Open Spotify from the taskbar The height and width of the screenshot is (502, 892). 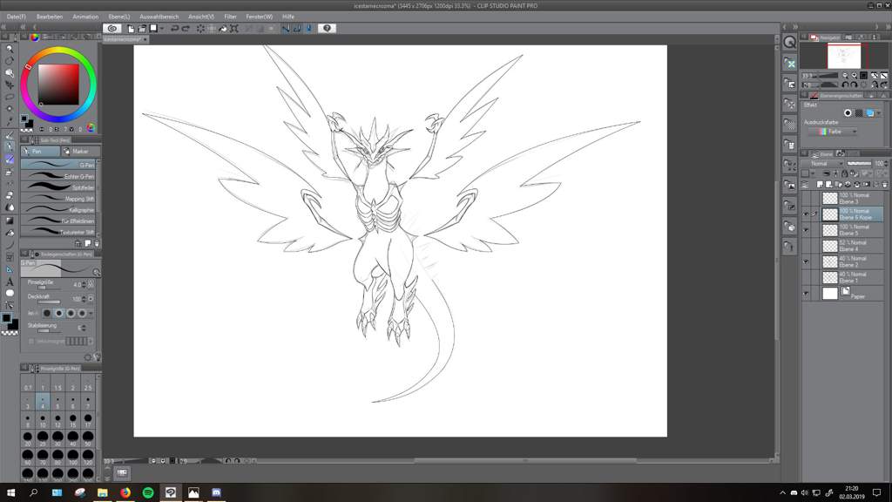(x=148, y=492)
